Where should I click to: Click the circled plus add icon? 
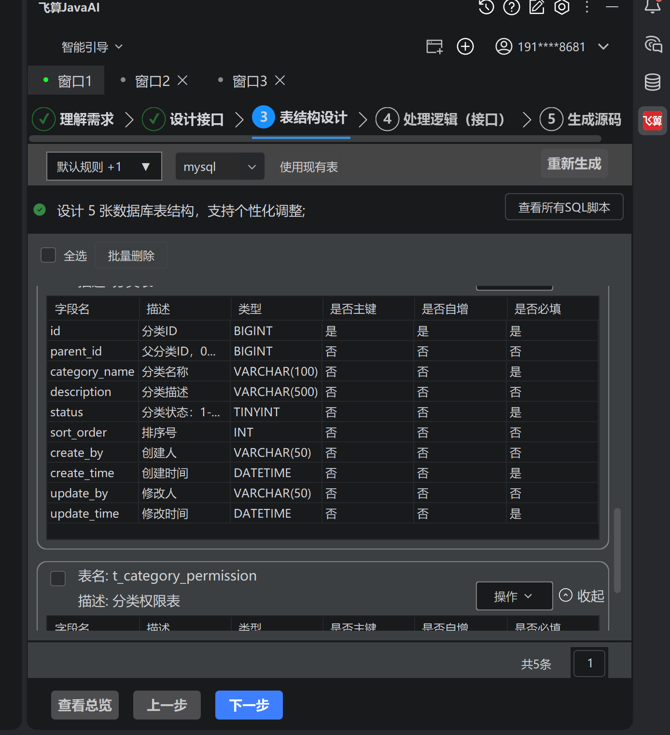465,47
